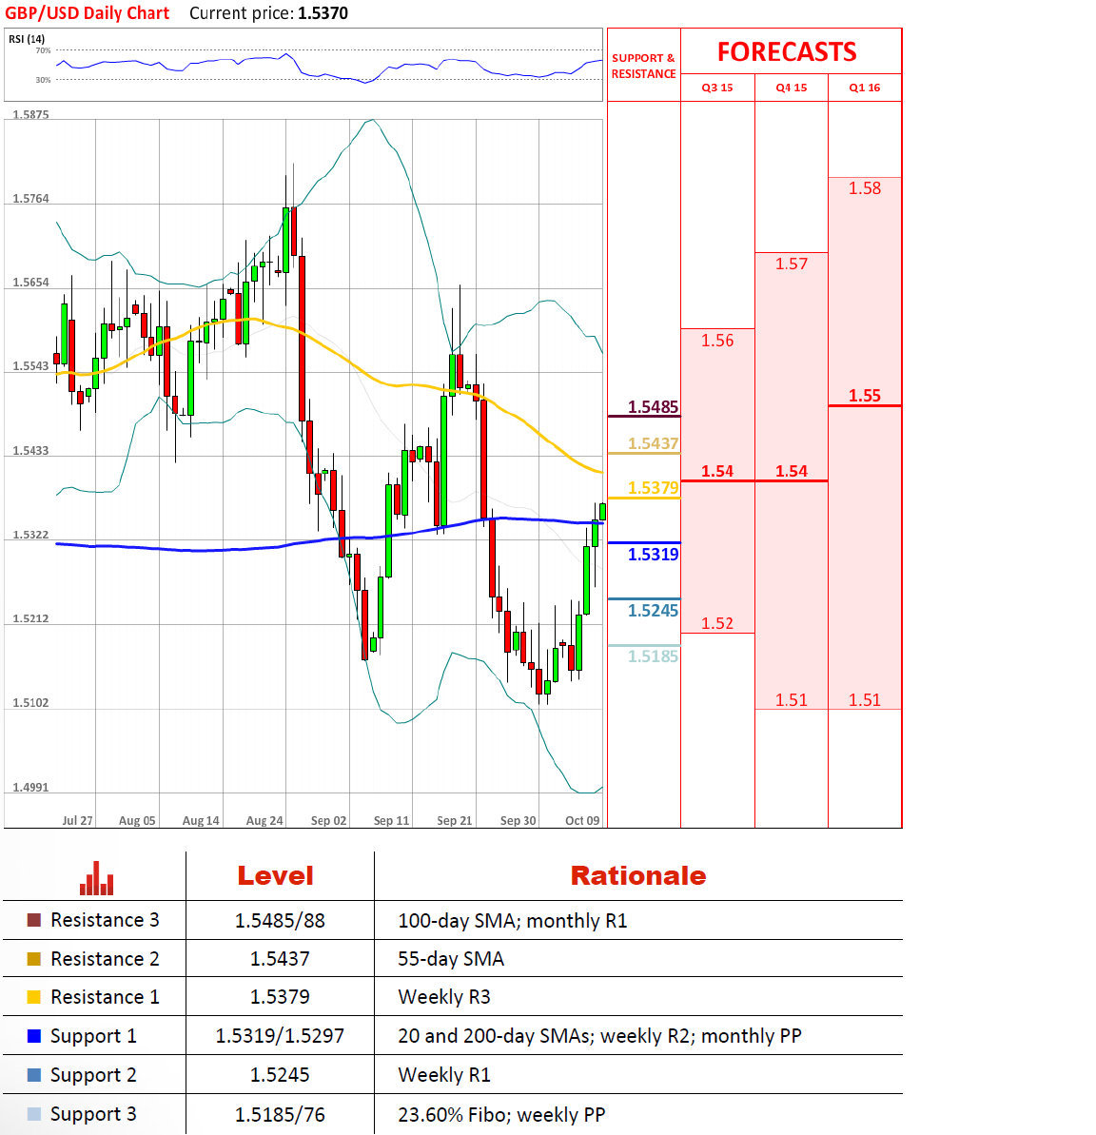Viewport: 1096px width, 1135px height.
Task: Click the Support 1 row label
Action: point(93,1037)
